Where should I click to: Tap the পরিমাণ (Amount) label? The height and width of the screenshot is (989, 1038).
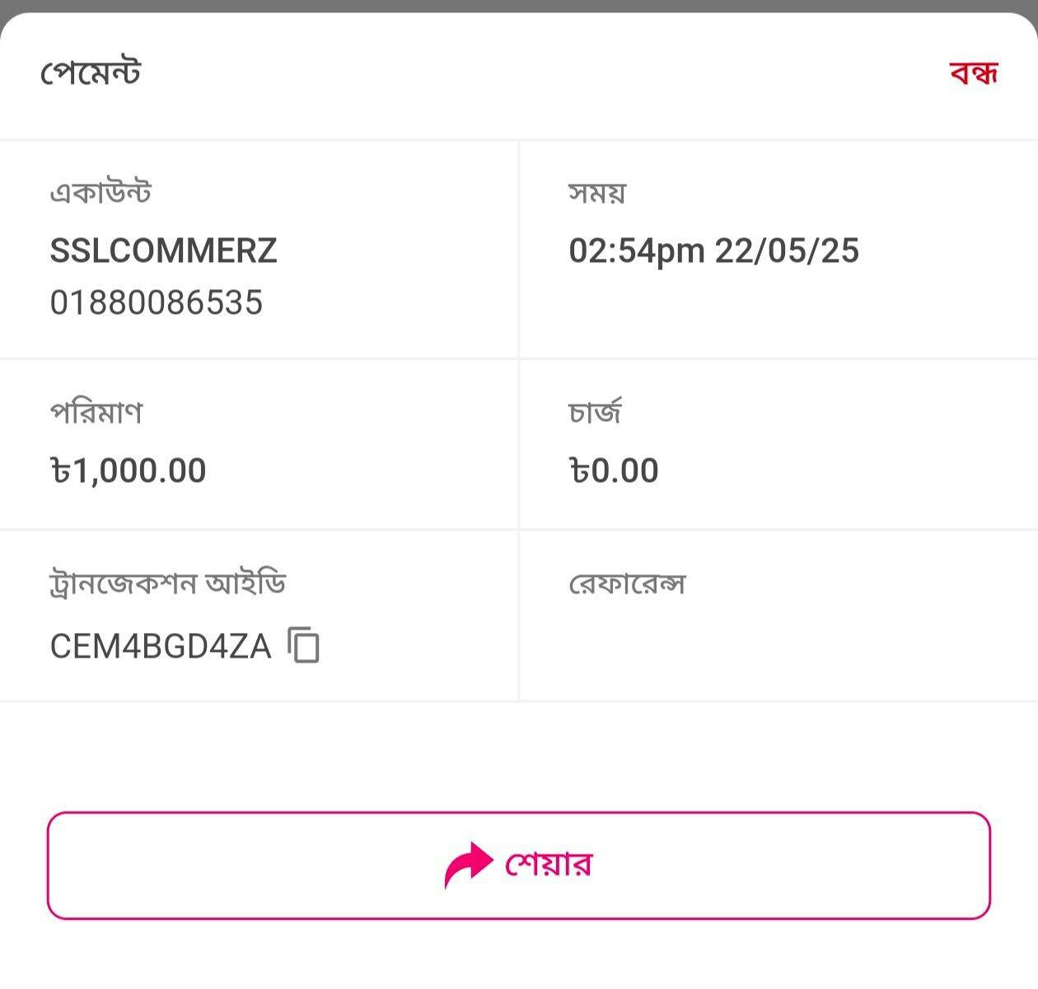pos(96,411)
